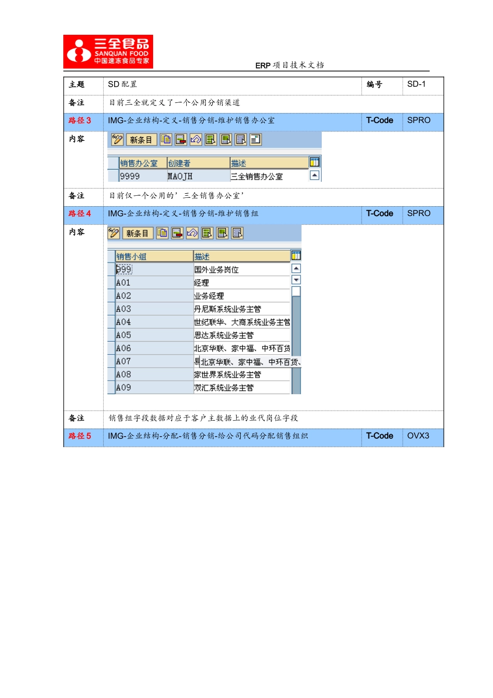Click 双汇系统业务主管 description cell
Viewport: 493px width, 698px height.
click(x=242, y=387)
